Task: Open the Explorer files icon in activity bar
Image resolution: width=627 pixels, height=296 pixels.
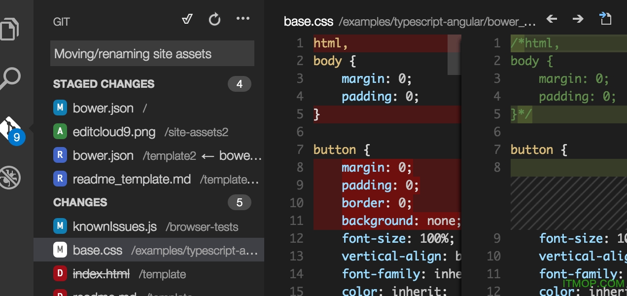Action: click(x=11, y=29)
